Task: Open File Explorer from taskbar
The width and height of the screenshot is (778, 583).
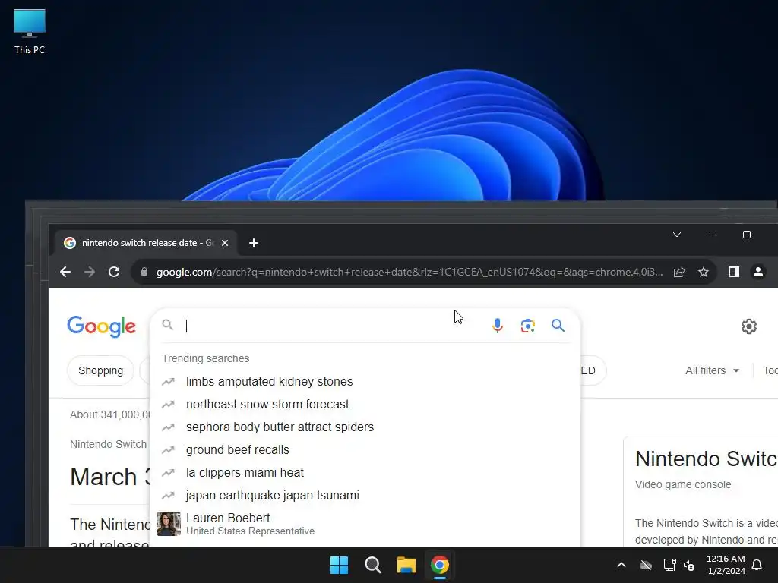Action: pyautogui.click(x=406, y=565)
